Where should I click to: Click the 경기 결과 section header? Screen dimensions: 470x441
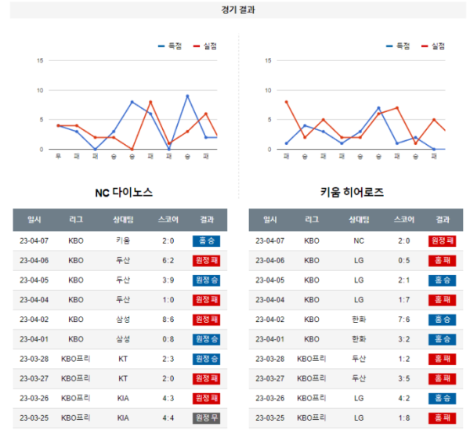click(237, 10)
